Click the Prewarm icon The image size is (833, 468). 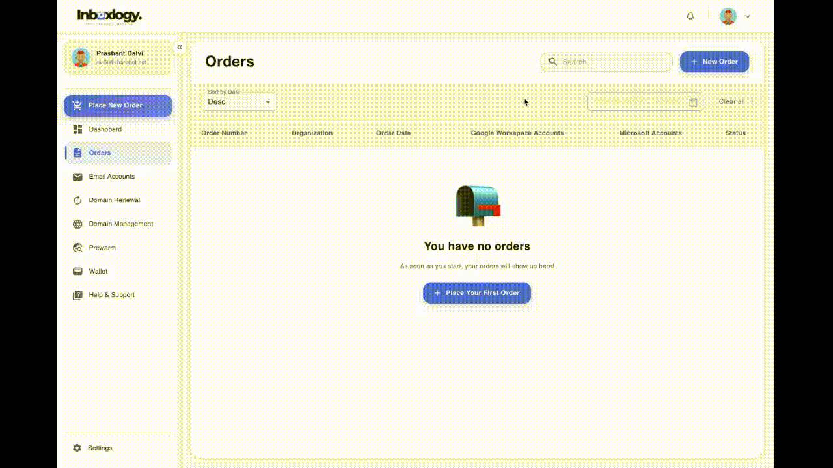[x=77, y=248]
